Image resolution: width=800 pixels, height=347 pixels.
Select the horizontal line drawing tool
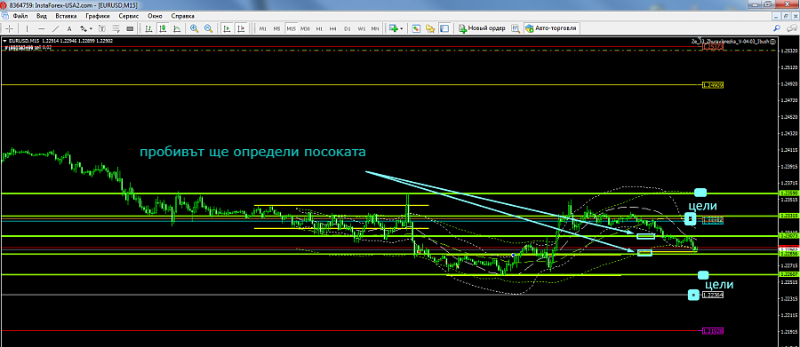41,28
